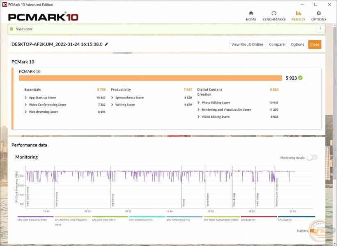Click the orange Close button
Viewport: 337px width, 246px height.
(315, 44)
